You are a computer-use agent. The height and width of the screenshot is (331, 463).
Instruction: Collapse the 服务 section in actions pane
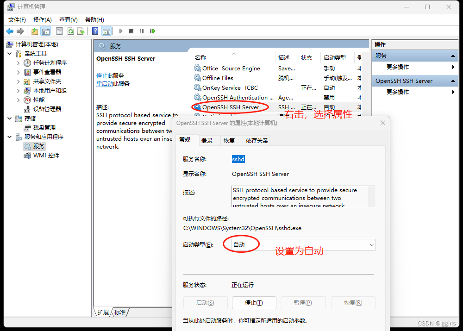pos(453,56)
